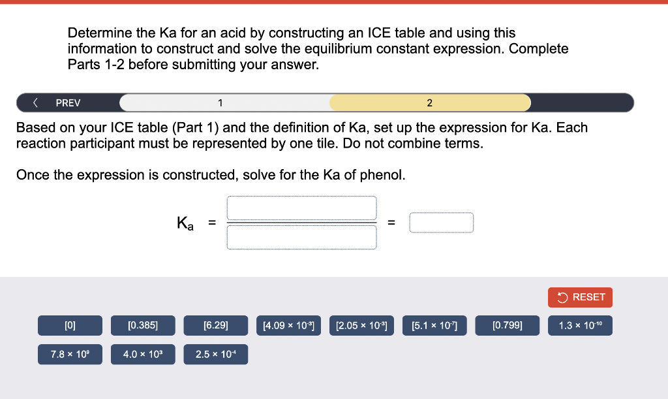Select Part 2 in the progress bar
This screenshot has width=668, height=399.
(x=429, y=103)
